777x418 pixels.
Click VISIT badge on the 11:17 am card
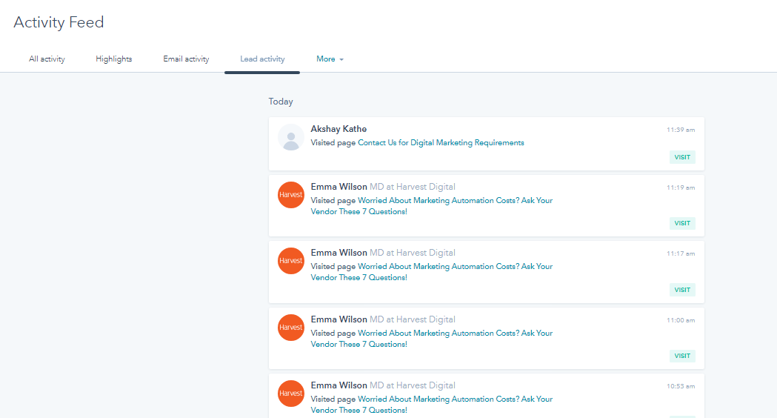(x=682, y=290)
